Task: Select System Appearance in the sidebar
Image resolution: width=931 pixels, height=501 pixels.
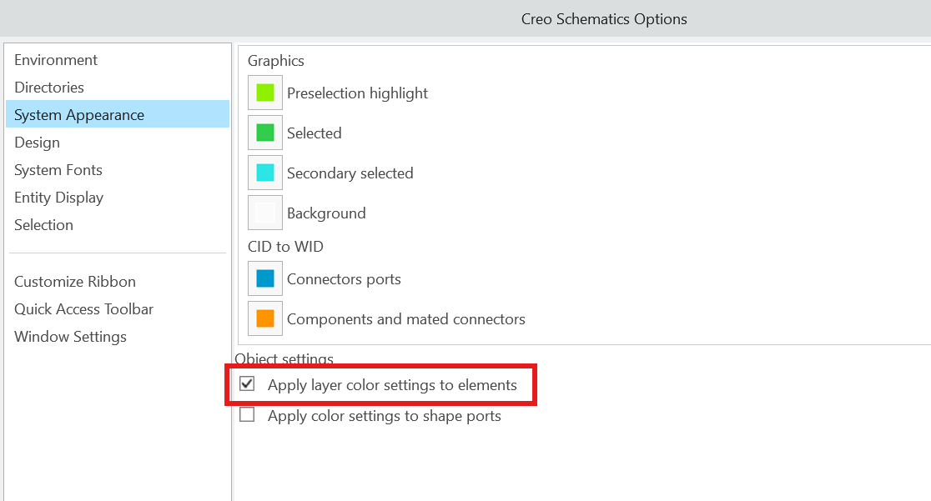Action: (118, 114)
